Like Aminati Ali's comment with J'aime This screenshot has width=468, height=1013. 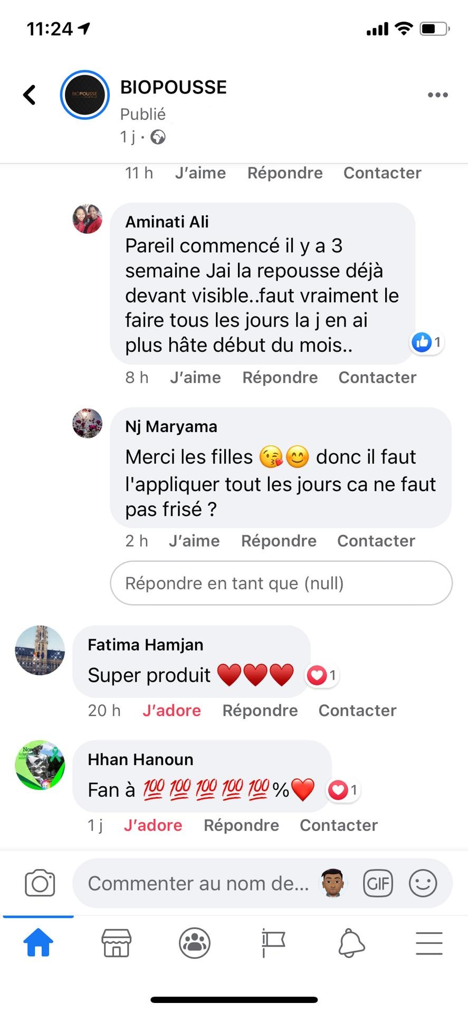(x=195, y=378)
